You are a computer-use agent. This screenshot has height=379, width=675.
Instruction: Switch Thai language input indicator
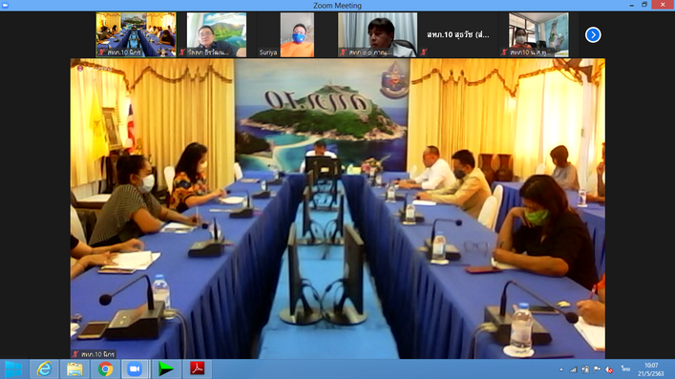click(625, 369)
